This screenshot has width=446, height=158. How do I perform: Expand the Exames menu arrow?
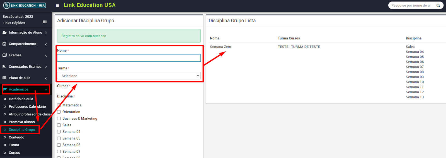pyautogui.click(x=46, y=56)
